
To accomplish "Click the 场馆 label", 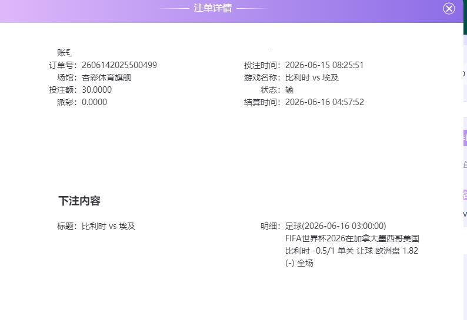I will (x=67, y=78).
